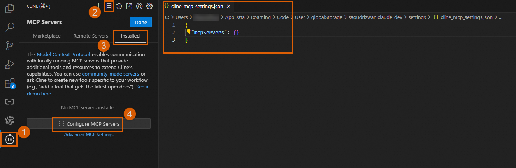The image size is (516, 168).
Task: Click the Code breadcrumb segment
Action: click(283, 17)
